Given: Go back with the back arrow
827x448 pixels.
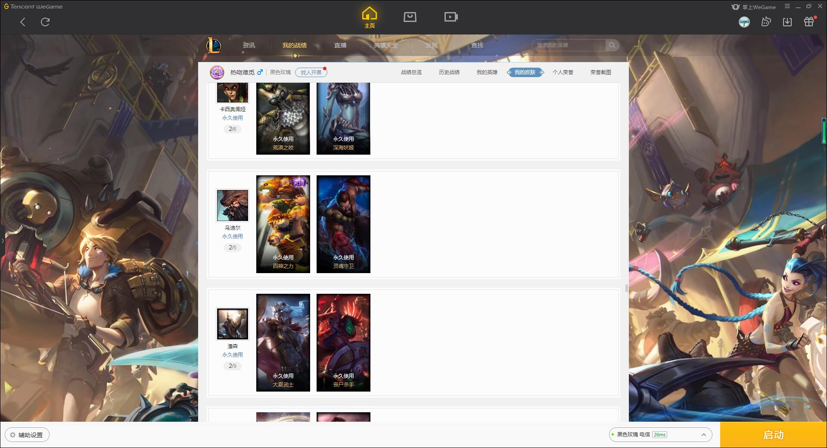Looking at the screenshot, I should tap(23, 22).
